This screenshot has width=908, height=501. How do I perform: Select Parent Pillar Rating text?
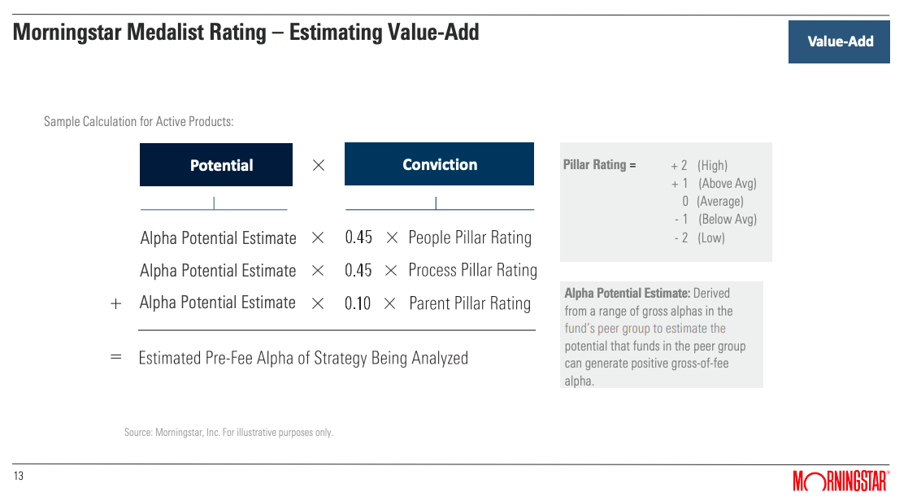pos(470,303)
